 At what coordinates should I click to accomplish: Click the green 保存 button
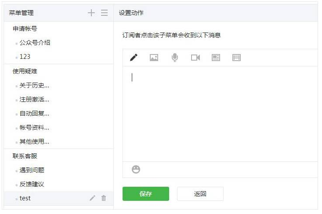coord(145,194)
